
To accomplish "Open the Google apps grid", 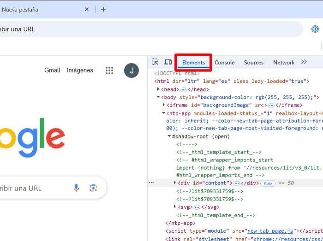I will [109, 70].
